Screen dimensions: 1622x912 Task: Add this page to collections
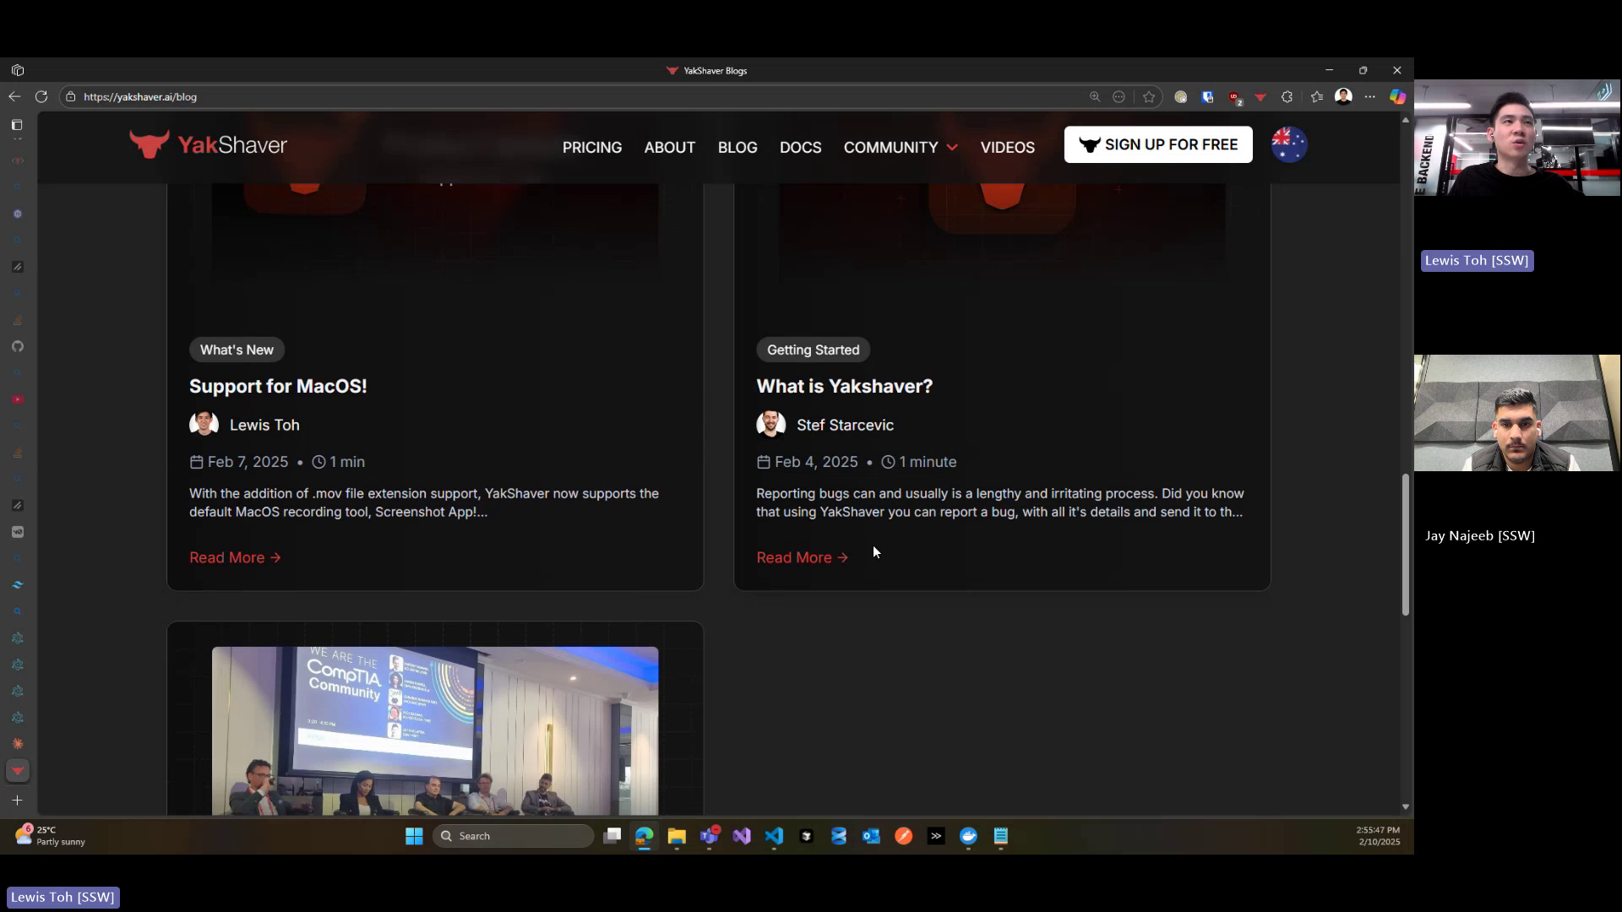pos(1318,96)
